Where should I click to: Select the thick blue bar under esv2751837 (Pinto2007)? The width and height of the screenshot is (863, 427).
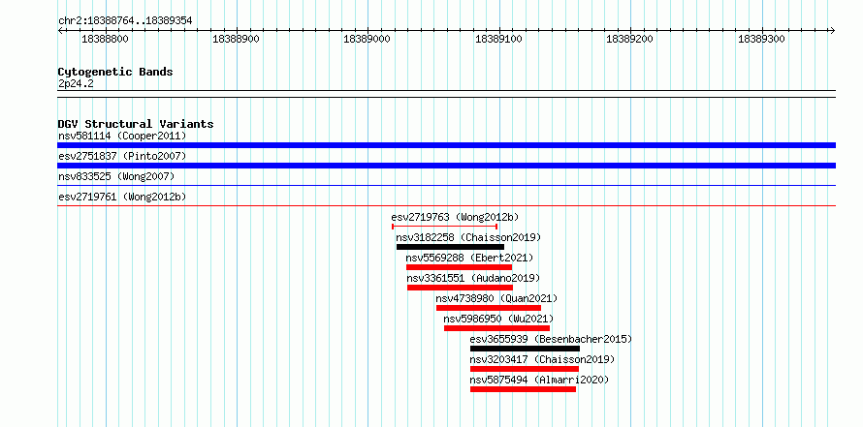[x=446, y=166]
